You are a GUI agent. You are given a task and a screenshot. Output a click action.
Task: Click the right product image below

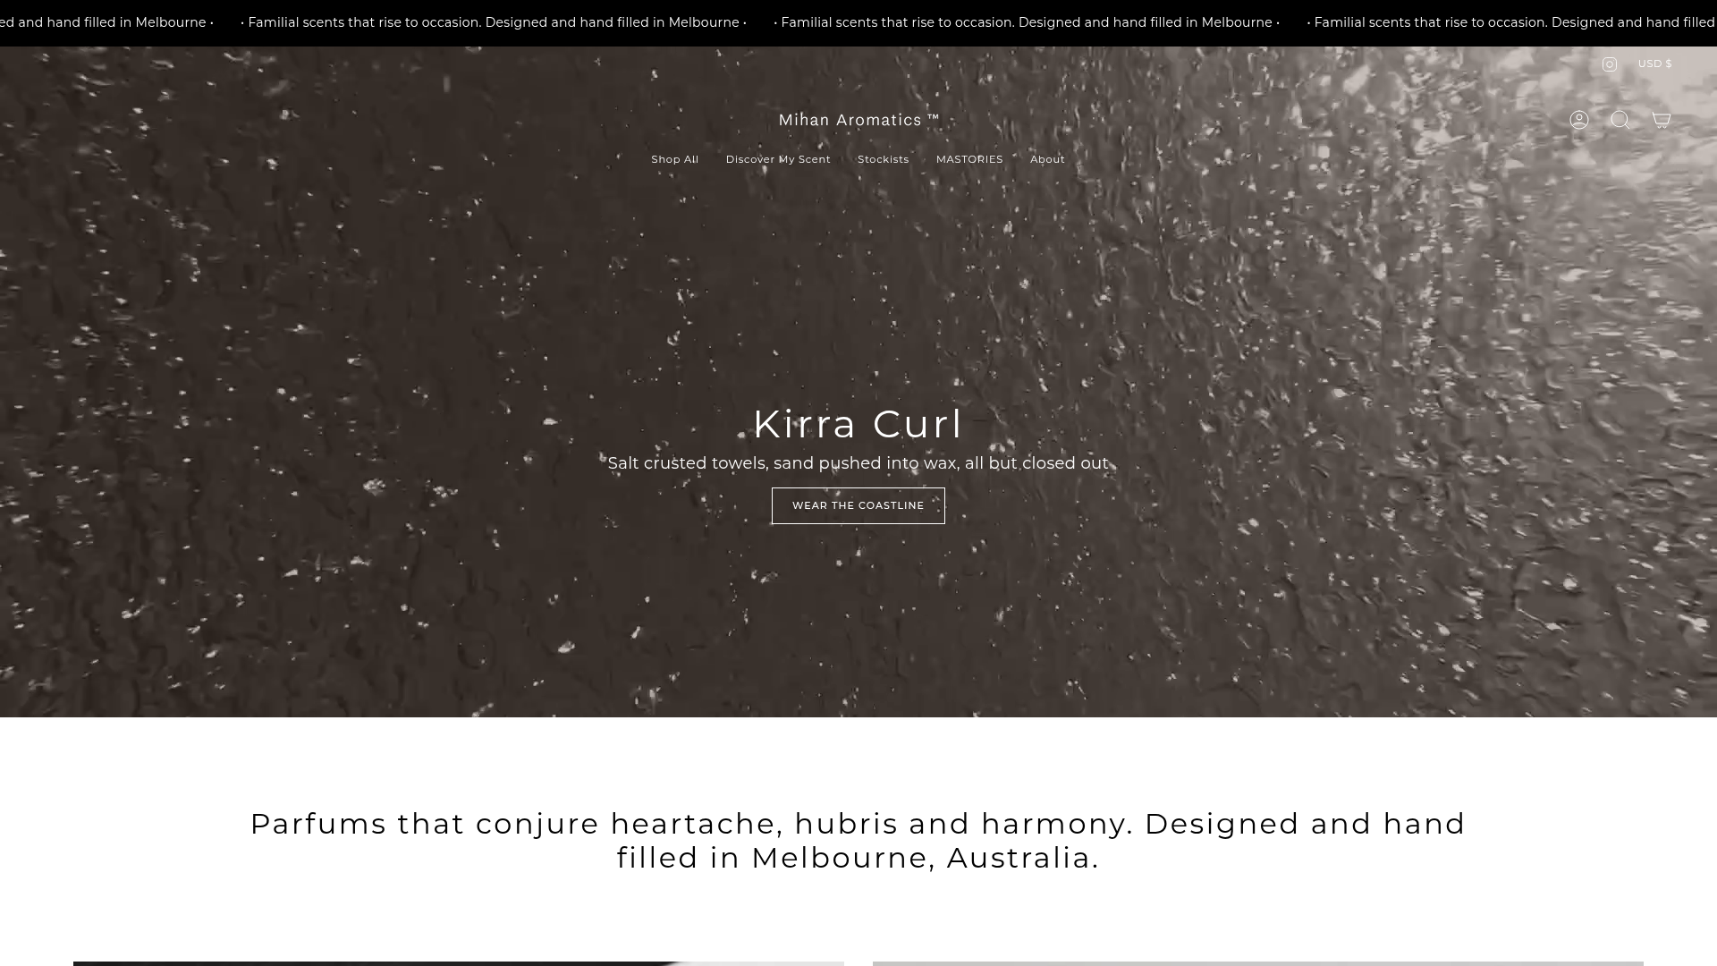pos(1257,962)
